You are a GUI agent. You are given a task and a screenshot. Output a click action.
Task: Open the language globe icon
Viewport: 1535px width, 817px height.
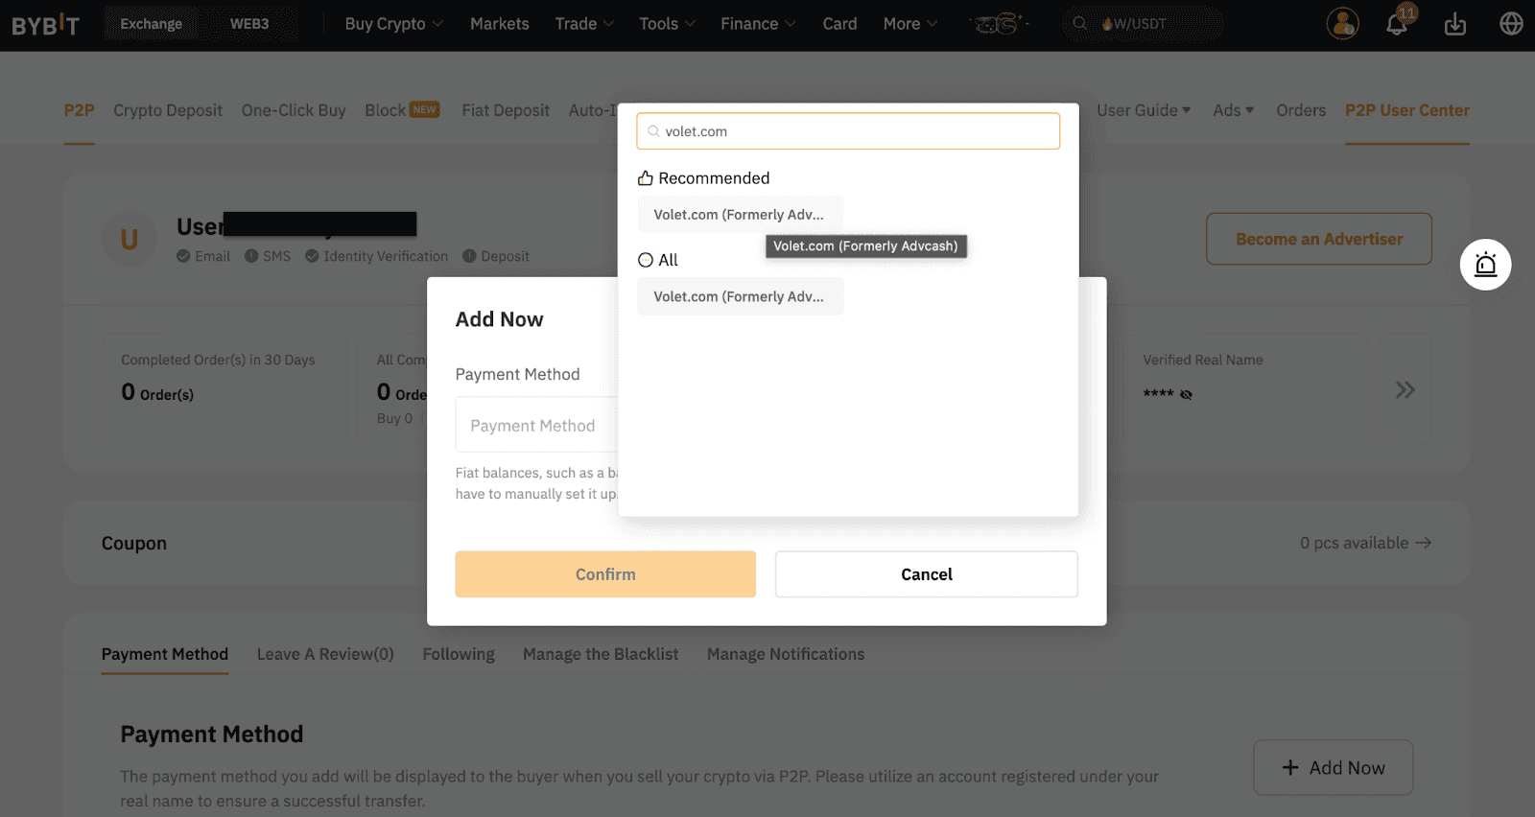(x=1511, y=23)
